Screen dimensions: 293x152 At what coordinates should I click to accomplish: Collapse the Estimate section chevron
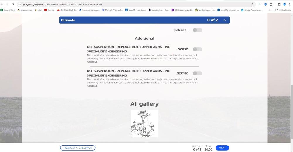[225, 20]
